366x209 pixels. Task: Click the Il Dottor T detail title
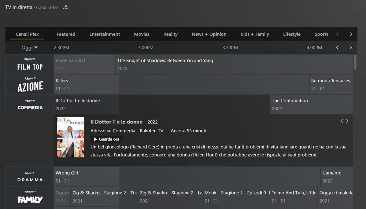point(116,122)
